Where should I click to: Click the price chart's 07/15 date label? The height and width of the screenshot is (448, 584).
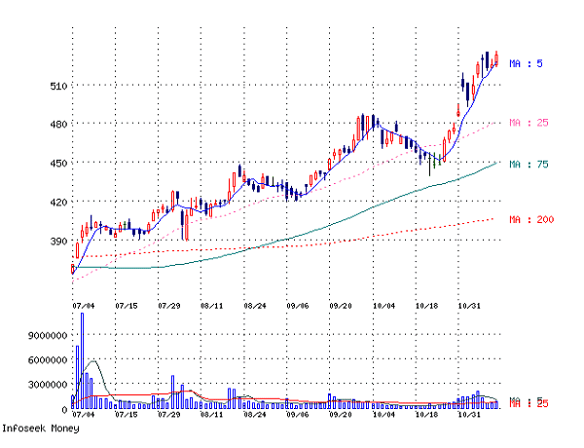click(127, 306)
